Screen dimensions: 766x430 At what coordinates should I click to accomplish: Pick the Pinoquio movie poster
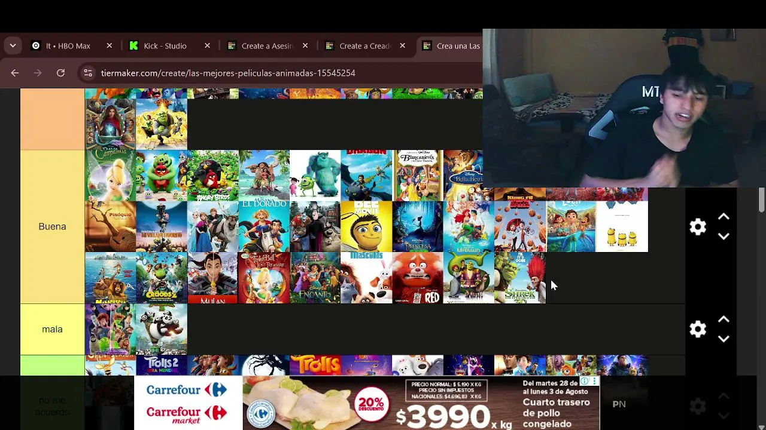tap(110, 227)
